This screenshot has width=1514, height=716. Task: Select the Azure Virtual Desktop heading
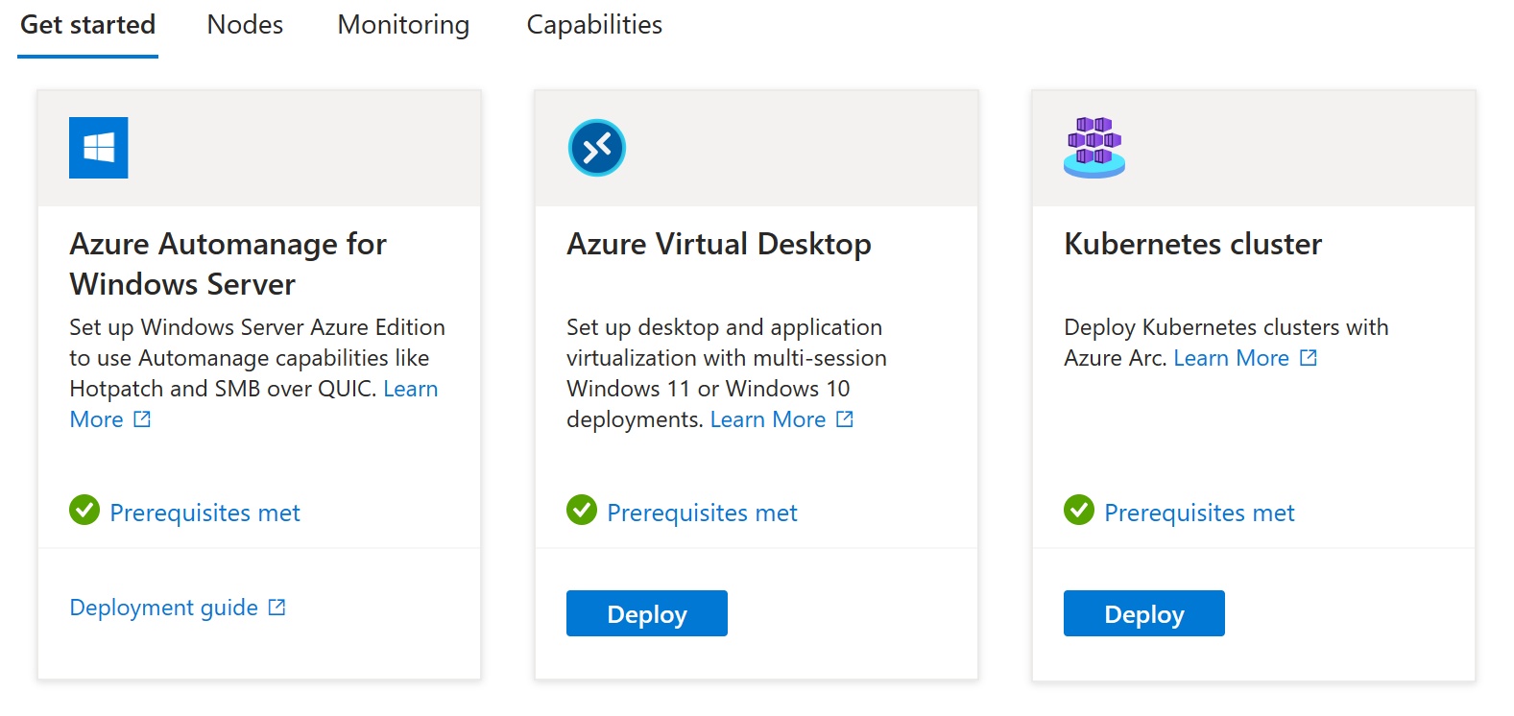(719, 244)
